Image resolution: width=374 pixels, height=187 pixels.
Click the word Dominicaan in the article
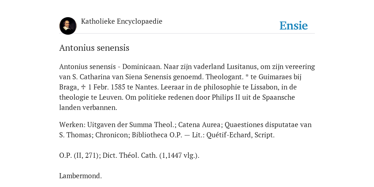[143, 66]
